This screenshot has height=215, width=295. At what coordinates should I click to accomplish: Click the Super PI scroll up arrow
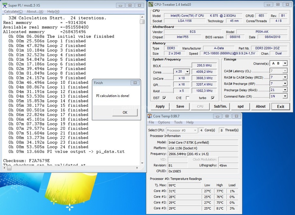tap(142, 17)
